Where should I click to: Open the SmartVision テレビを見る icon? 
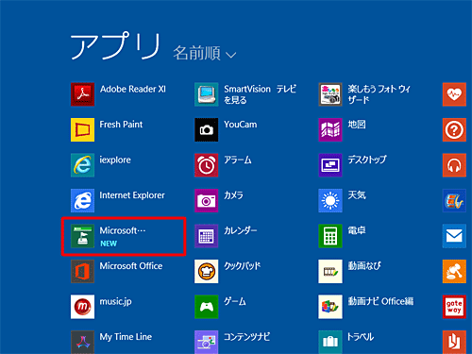point(207,94)
